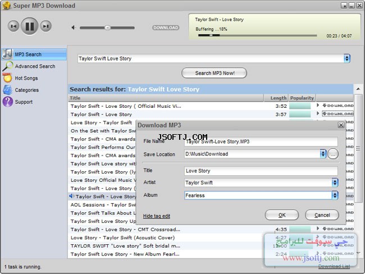This screenshot has width=365, height=274.
Task: Select 'Taylor Swift Talks About' result row
Action: [102, 213]
